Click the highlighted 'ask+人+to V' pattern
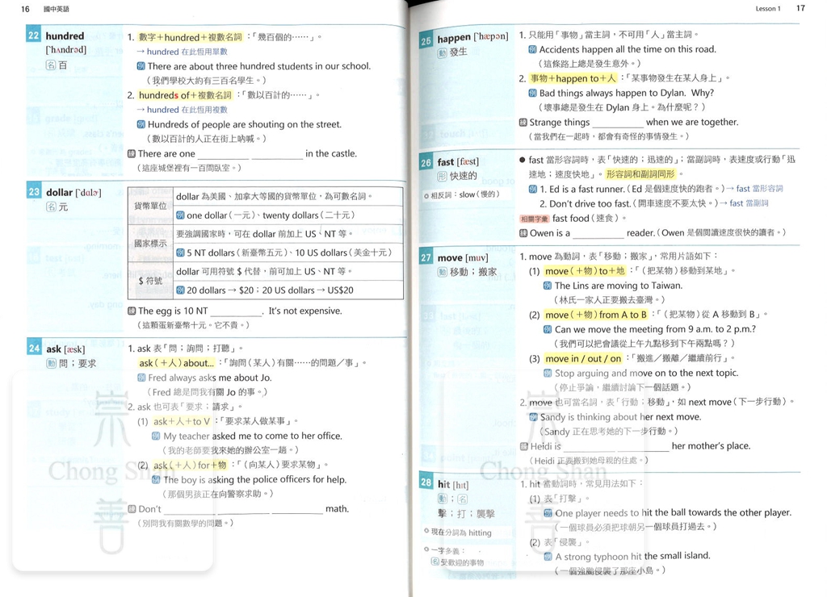 click(x=182, y=421)
